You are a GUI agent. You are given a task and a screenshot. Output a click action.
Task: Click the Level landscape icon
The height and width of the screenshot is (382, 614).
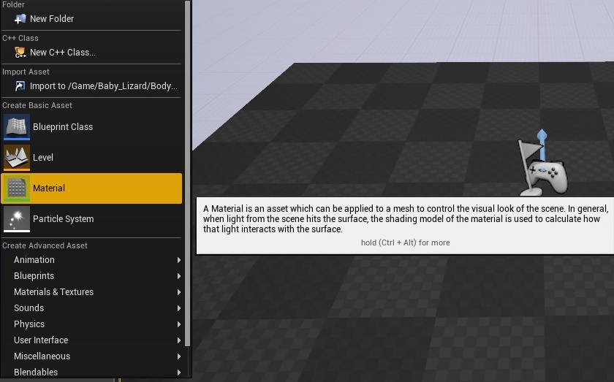16,157
